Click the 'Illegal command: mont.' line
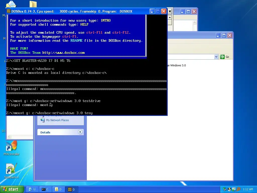The image size is (257, 193). [28, 105]
